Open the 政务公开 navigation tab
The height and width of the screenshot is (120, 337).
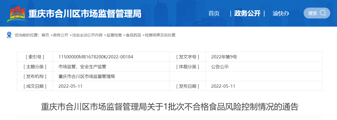coord(247,13)
